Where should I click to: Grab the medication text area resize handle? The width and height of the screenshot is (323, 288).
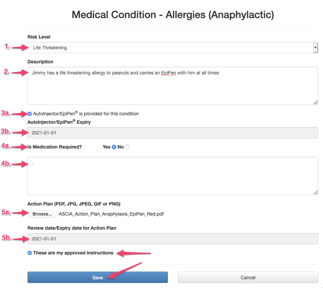point(315,192)
